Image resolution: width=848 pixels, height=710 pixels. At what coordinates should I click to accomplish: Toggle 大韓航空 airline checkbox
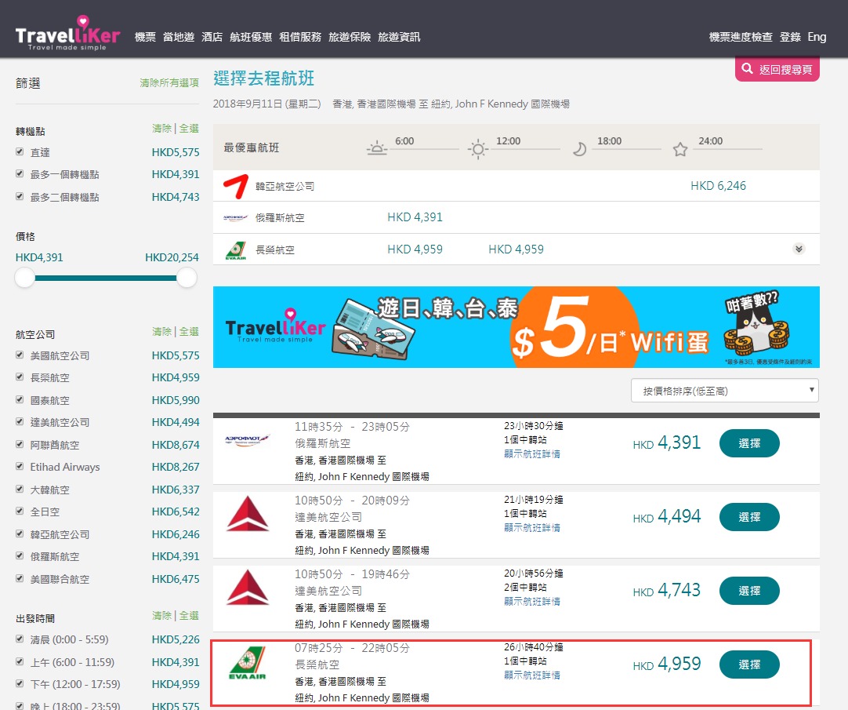coord(20,489)
